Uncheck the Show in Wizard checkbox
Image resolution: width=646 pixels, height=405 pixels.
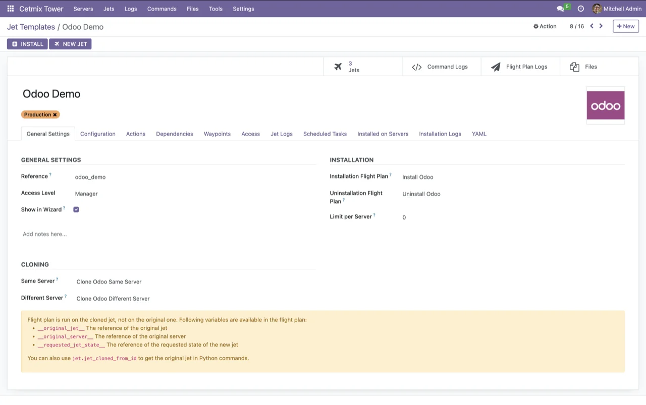click(x=76, y=209)
